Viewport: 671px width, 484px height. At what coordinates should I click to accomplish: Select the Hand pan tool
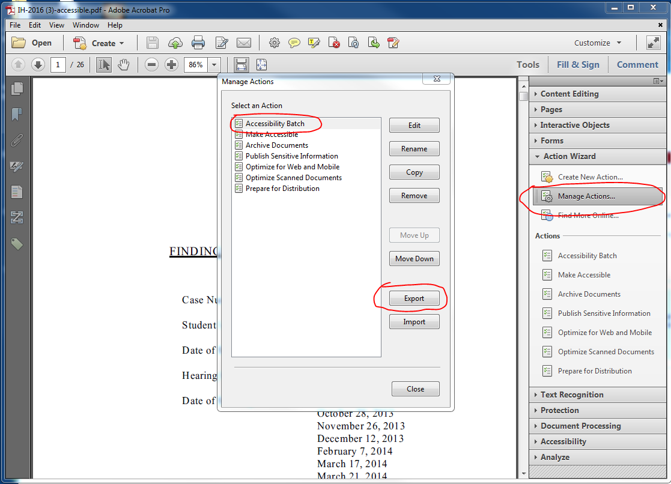pos(124,65)
